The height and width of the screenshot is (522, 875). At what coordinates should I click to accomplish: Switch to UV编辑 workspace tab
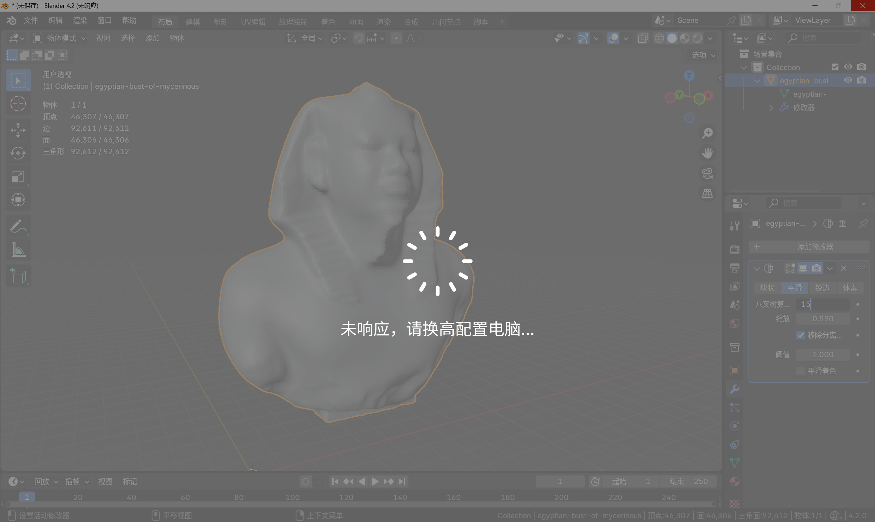point(253,22)
